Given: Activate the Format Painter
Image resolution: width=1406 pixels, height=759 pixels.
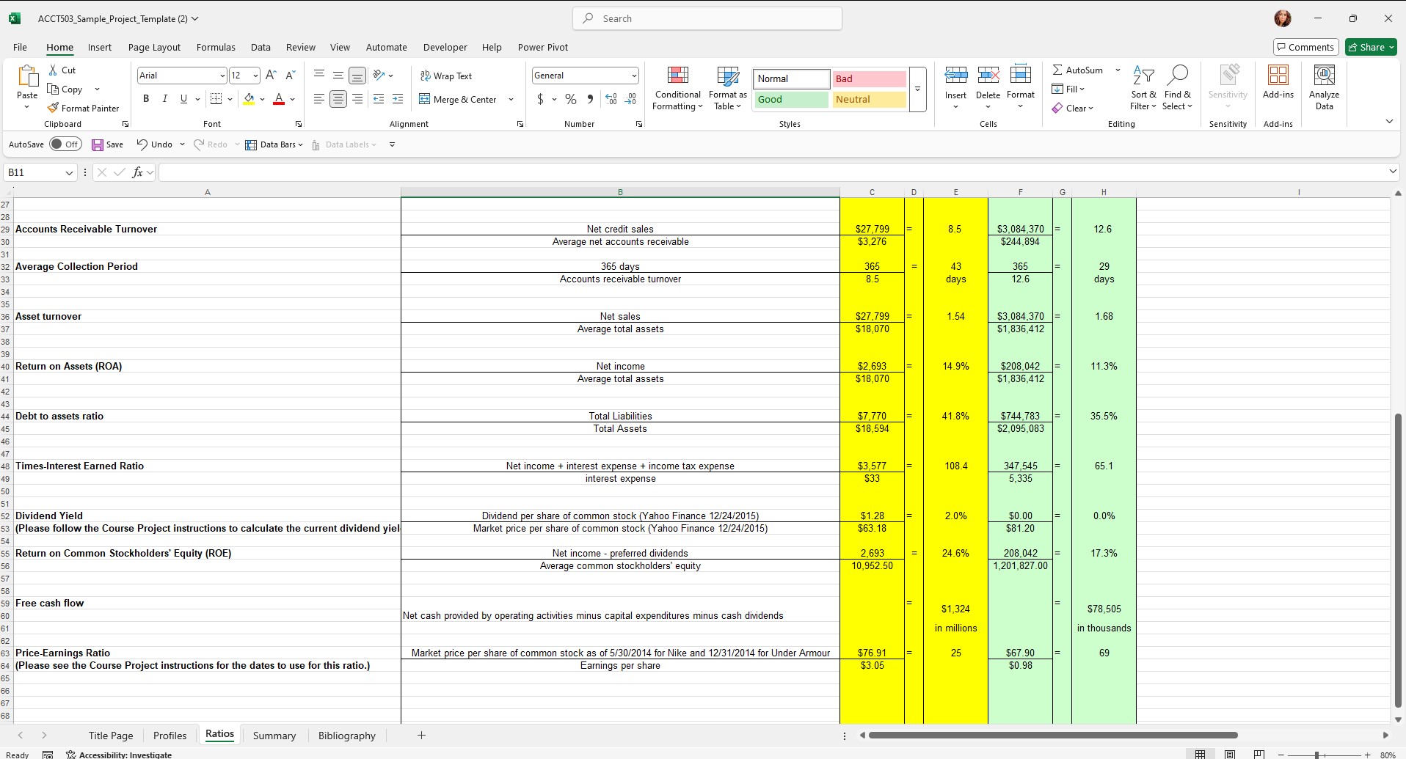Looking at the screenshot, I should pos(84,108).
